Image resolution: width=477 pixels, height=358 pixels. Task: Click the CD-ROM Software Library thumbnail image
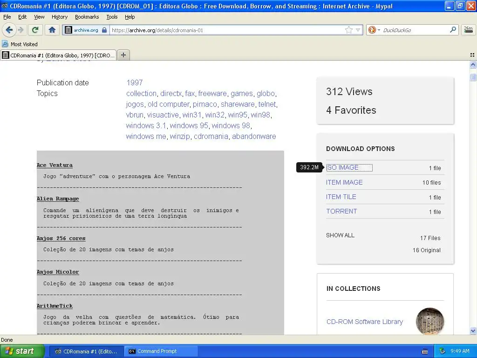click(430, 321)
